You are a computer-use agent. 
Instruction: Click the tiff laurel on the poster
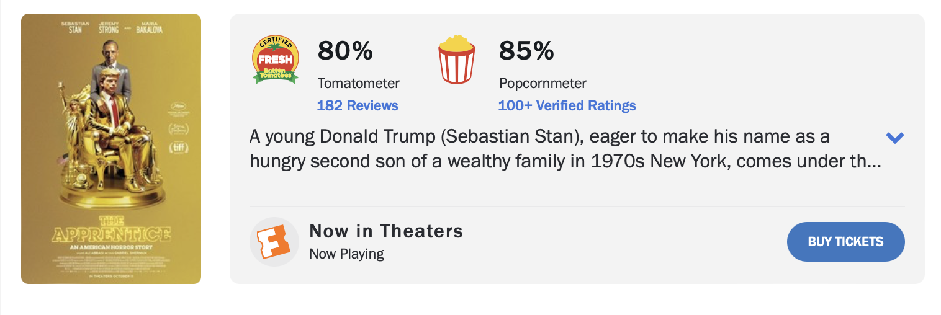point(178,148)
